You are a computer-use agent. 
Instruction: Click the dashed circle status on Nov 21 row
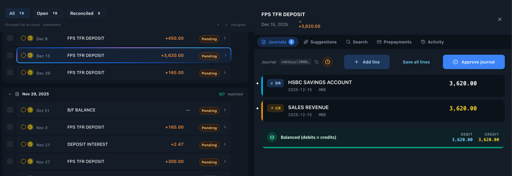pyautogui.click(x=23, y=144)
